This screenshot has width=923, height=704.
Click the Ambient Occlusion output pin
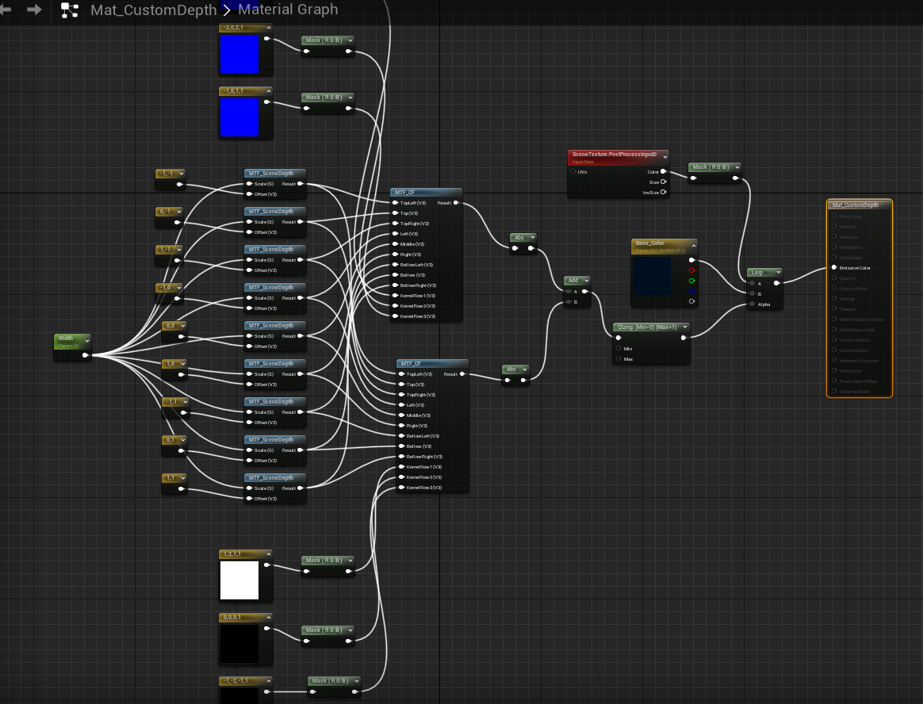[834, 360]
